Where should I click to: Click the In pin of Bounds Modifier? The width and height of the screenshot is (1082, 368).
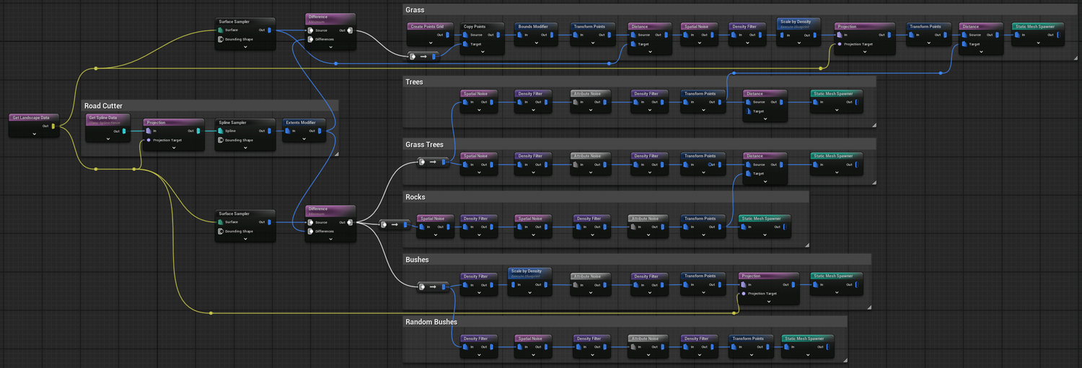(520, 35)
